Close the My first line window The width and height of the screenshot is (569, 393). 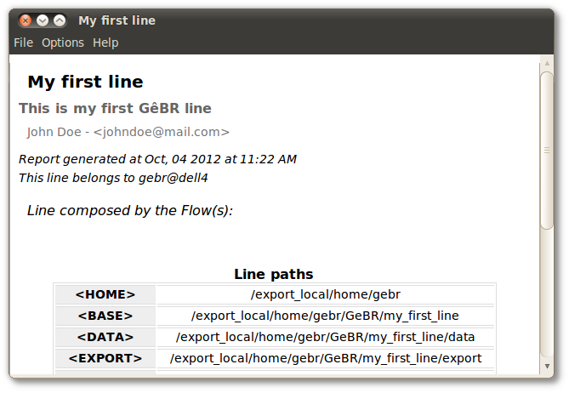coord(26,20)
